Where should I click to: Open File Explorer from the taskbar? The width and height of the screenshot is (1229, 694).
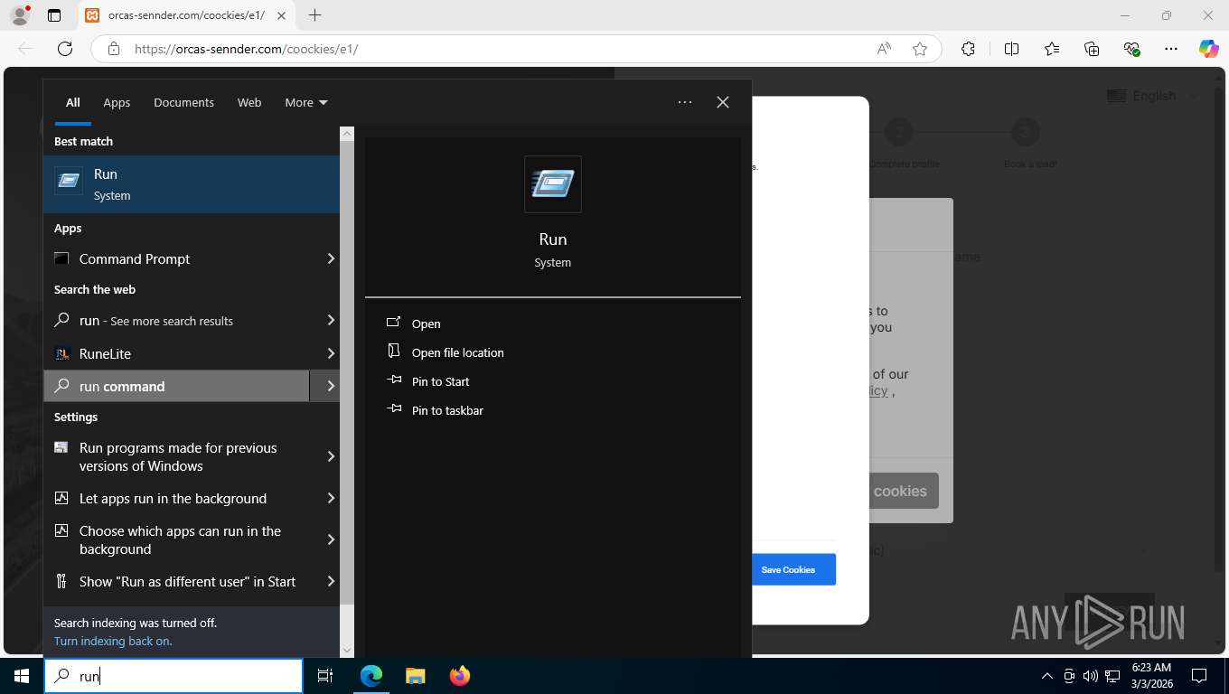pyautogui.click(x=415, y=675)
